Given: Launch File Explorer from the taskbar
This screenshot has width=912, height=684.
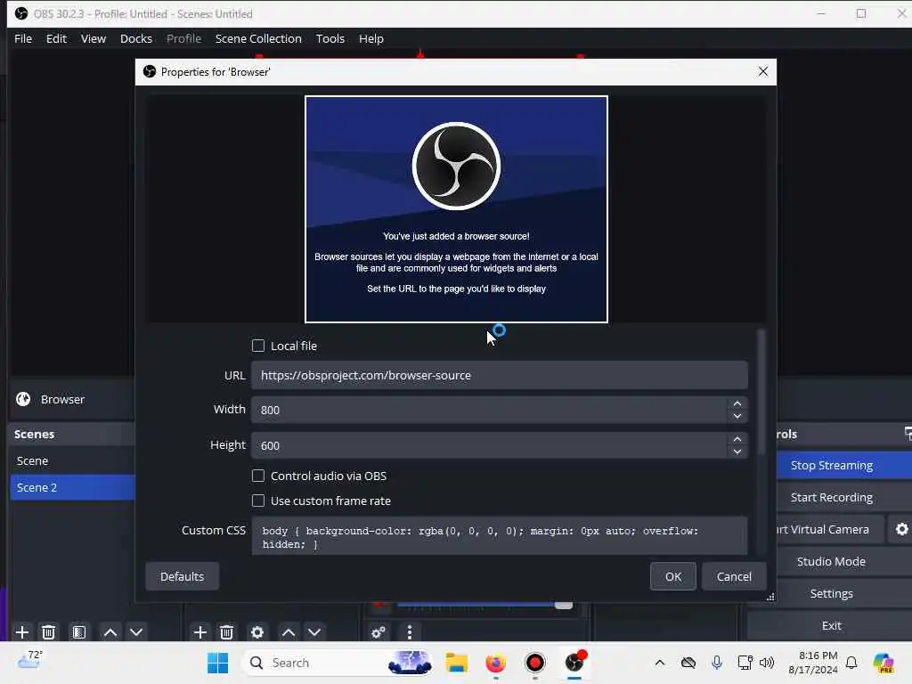Looking at the screenshot, I should coord(457,663).
